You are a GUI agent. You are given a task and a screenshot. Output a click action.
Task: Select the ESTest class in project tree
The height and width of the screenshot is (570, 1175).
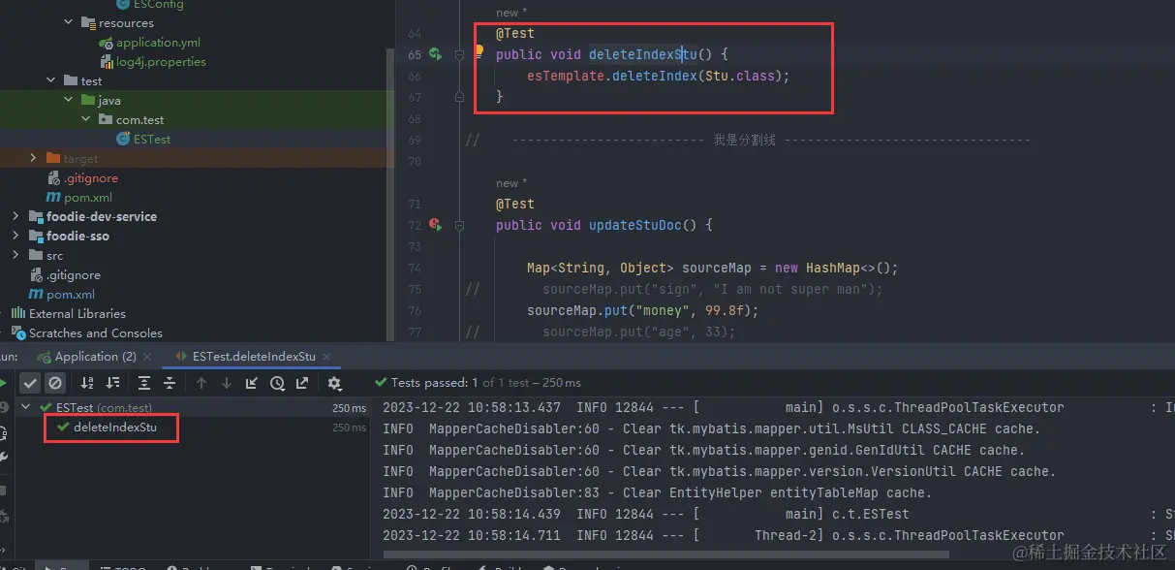click(x=152, y=140)
